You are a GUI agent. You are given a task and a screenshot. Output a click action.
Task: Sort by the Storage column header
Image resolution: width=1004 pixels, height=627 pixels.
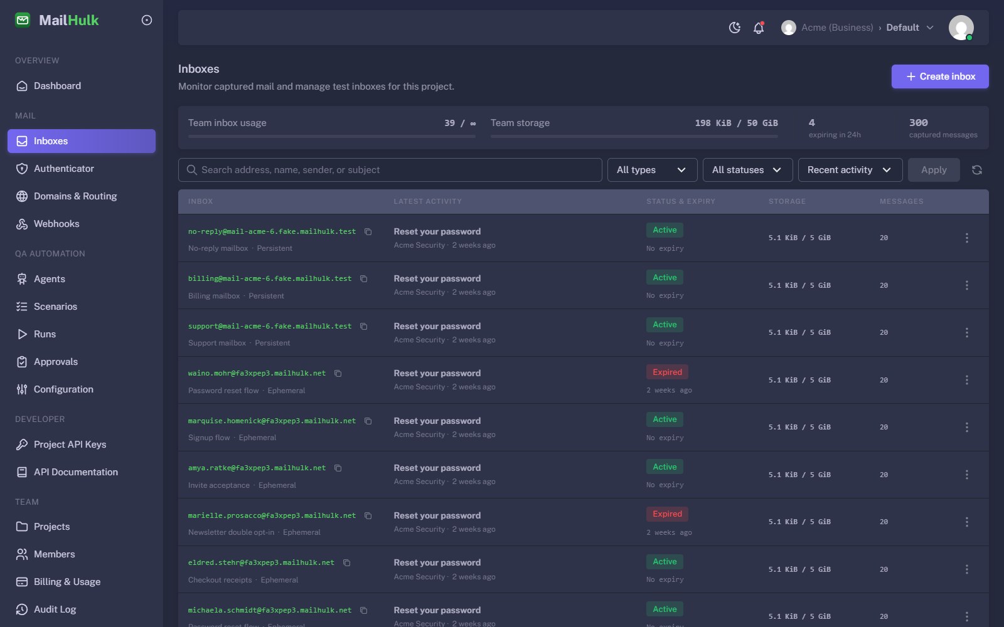pos(787,201)
